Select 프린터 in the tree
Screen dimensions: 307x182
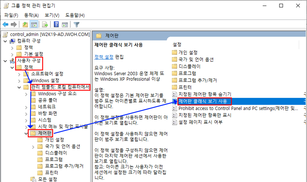[x=51, y=173]
